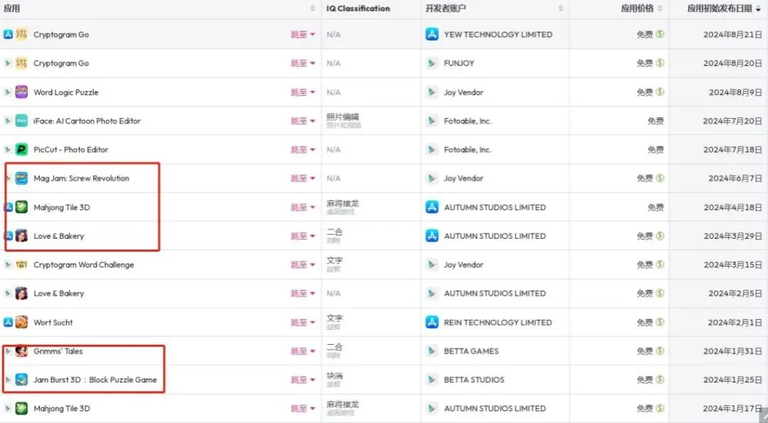Screen dimensions: 768x423
Task: Click App Store icon beside YEW TECHNOLOGY LIMITED
Action: click(x=432, y=34)
